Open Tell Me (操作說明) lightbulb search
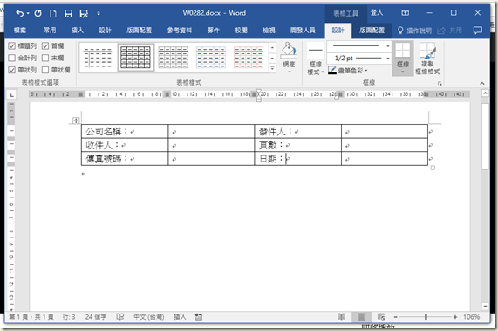This screenshot has height=331, width=498. (x=415, y=31)
